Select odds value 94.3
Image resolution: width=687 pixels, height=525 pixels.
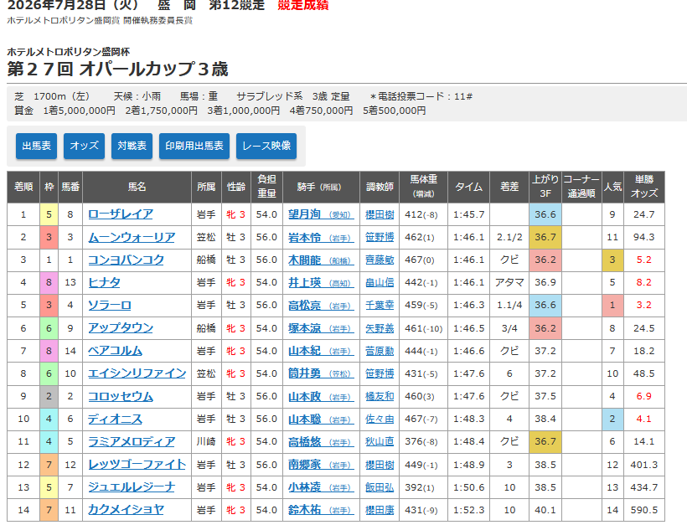coord(644,237)
